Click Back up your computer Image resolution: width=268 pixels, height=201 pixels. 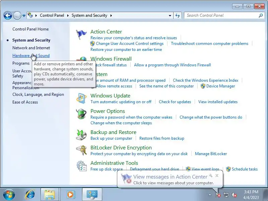111,138
